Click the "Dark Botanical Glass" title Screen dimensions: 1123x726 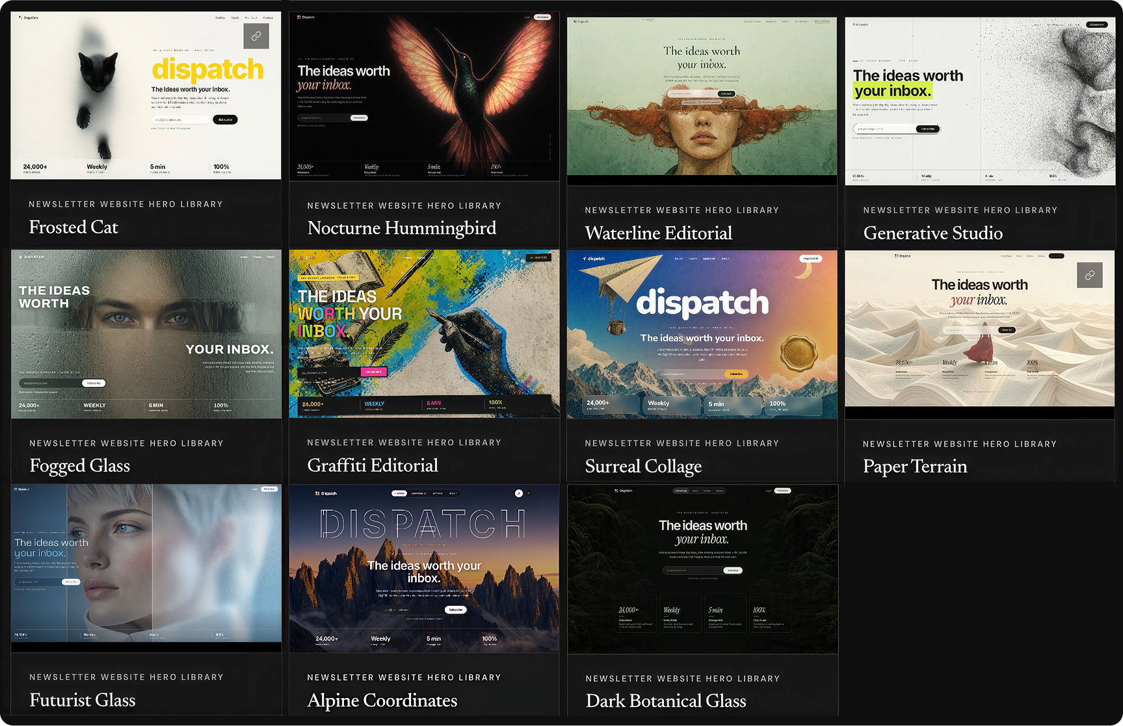coord(666,701)
